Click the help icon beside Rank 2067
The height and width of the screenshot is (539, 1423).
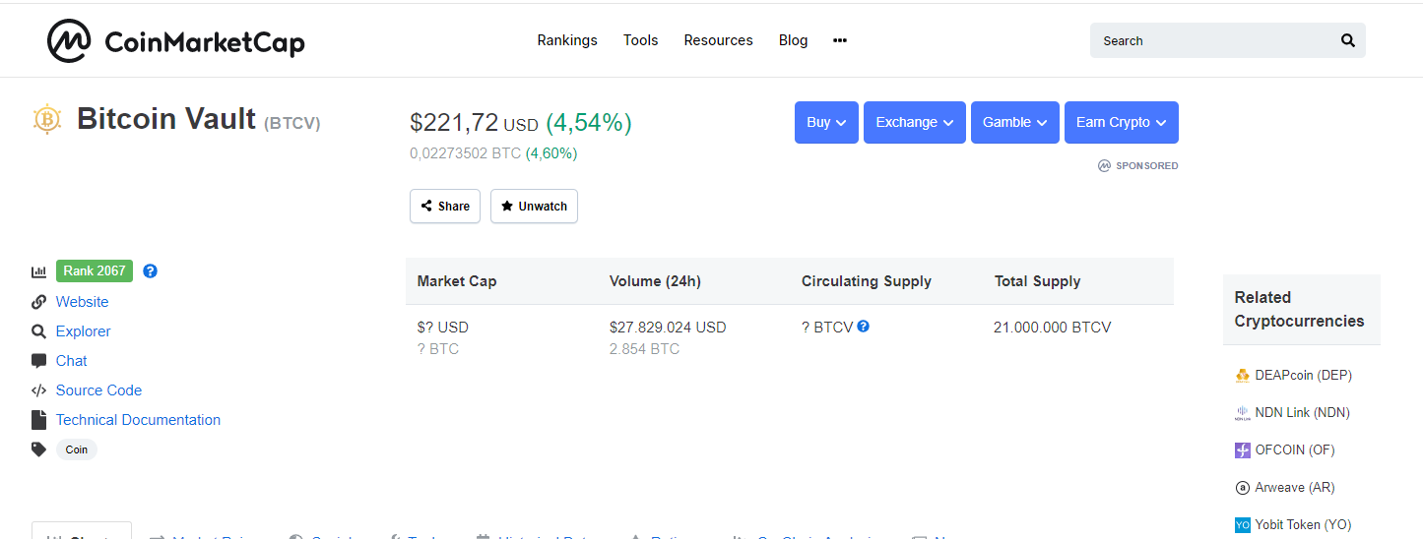pyautogui.click(x=150, y=270)
